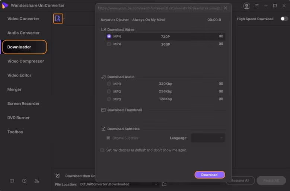Open the help question mark icon

(x=24, y=181)
